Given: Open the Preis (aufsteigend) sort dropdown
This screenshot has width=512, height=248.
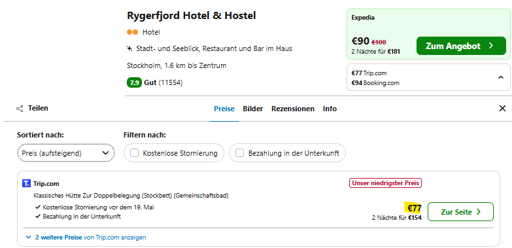Looking at the screenshot, I should coord(66,153).
